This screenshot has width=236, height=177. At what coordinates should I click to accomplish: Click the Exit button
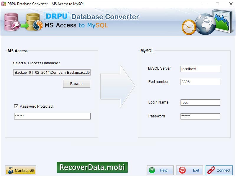click(x=190, y=170)
